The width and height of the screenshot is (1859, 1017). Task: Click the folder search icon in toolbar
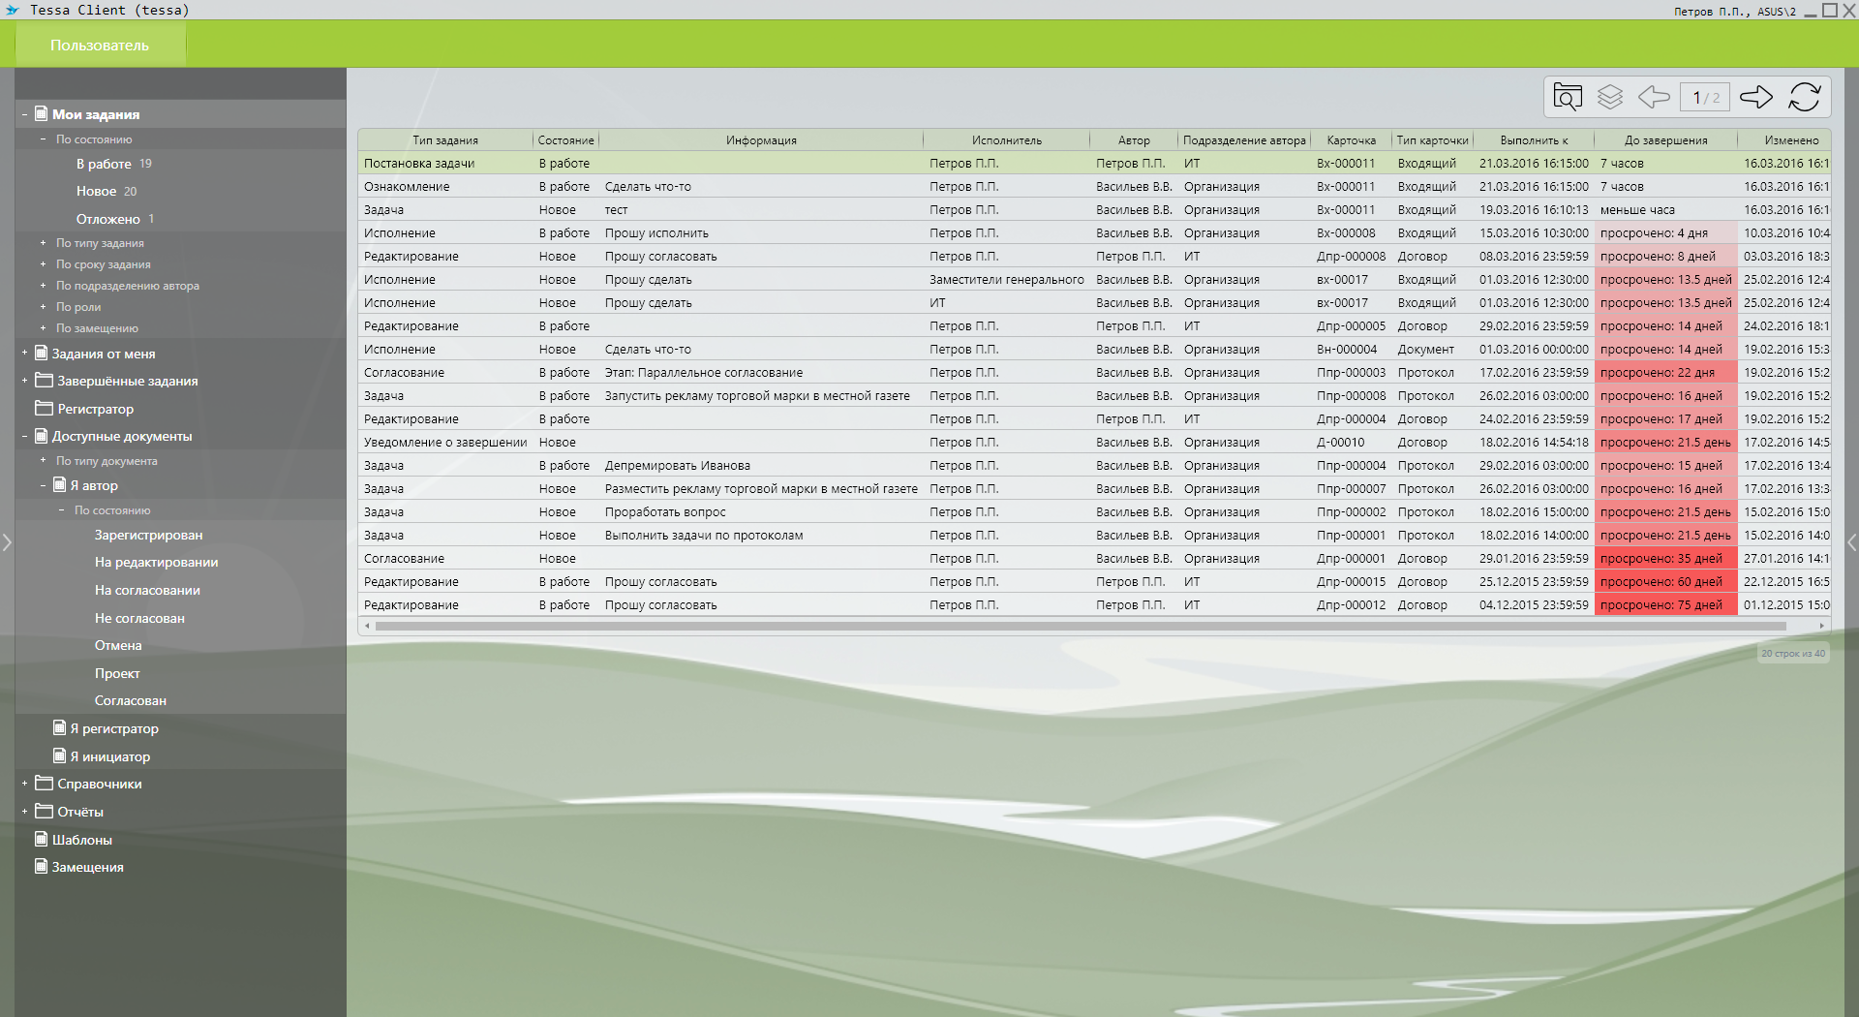[x=1567, y=97]
